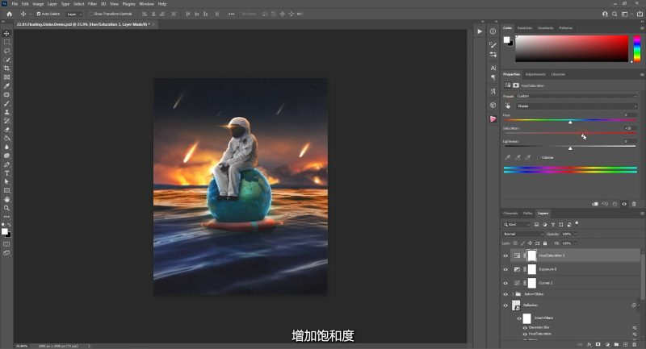Select the Horizontal Type tool
The image size is (646, 349).
click(6, 173)
